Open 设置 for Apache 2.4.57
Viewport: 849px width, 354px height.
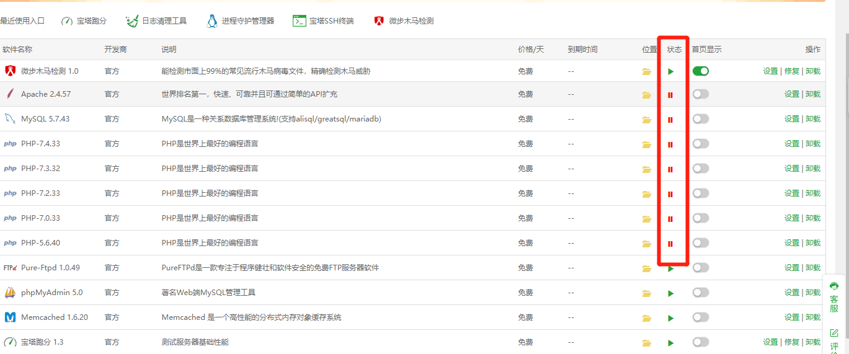coord(791,94)
